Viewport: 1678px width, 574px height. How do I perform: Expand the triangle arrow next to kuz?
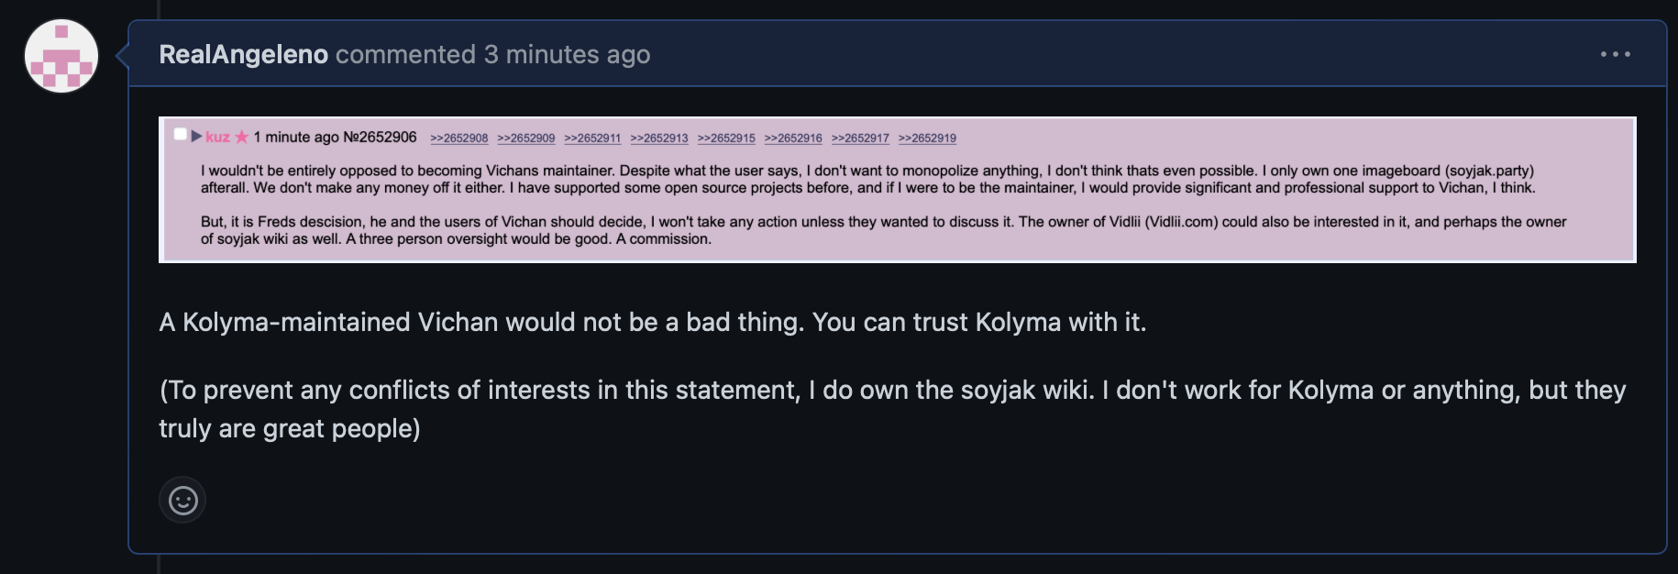point(196,137)
